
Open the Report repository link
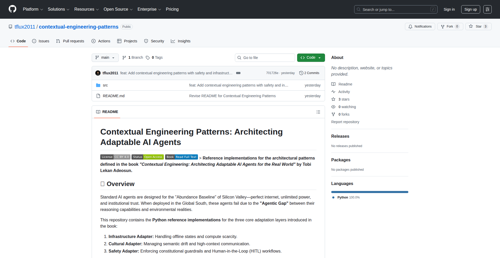pos(345,122)
